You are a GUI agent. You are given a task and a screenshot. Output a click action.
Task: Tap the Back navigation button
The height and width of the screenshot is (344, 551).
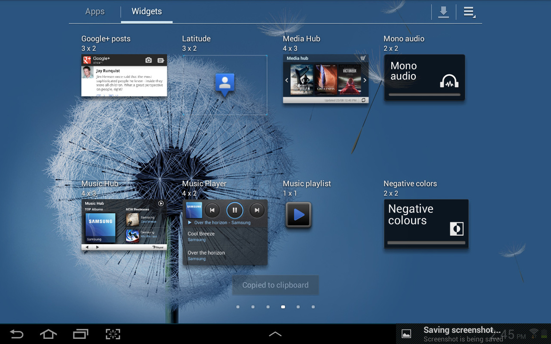pyautogui.click(x=16, y=334)
